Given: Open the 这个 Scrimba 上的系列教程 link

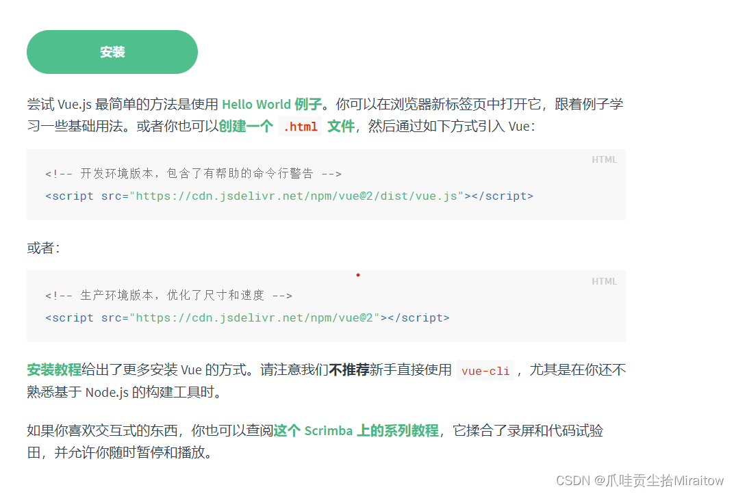Looking at the screenshot, I should [x=356, y=430].
